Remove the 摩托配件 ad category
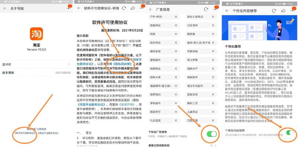Image resolution: width=298 pixels, height=148 pixels. (x=176, y=60)
